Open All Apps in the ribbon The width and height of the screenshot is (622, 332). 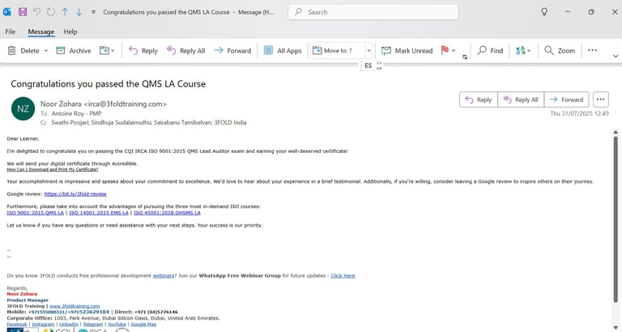coord(283,51)
